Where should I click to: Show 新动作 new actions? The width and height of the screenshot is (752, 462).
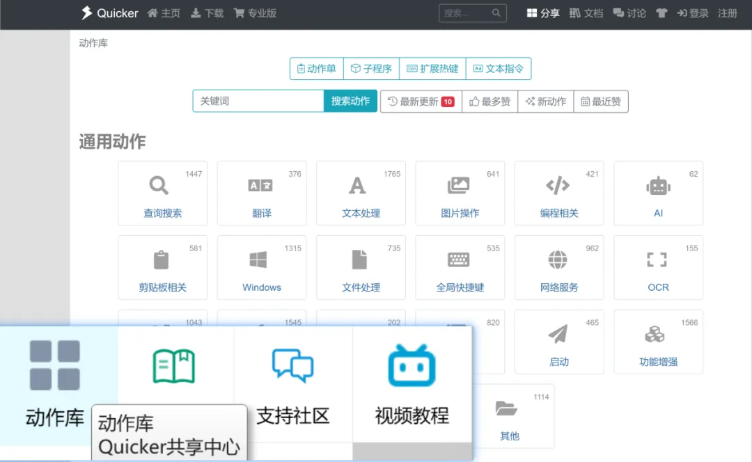(546, 101)
